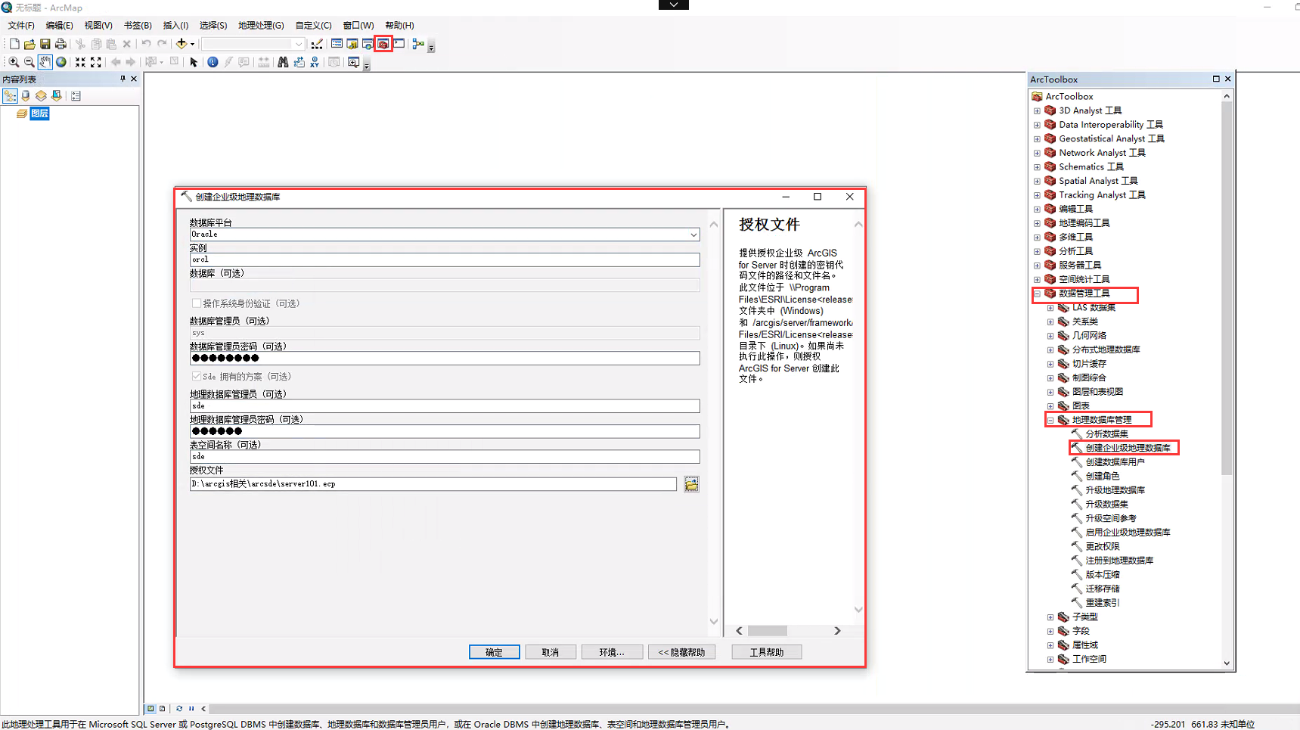Open the 数据库平台 dropdown showing Oracle
Image resolution: width=1300 pixels, height=730 pixels.
(693, 235)
